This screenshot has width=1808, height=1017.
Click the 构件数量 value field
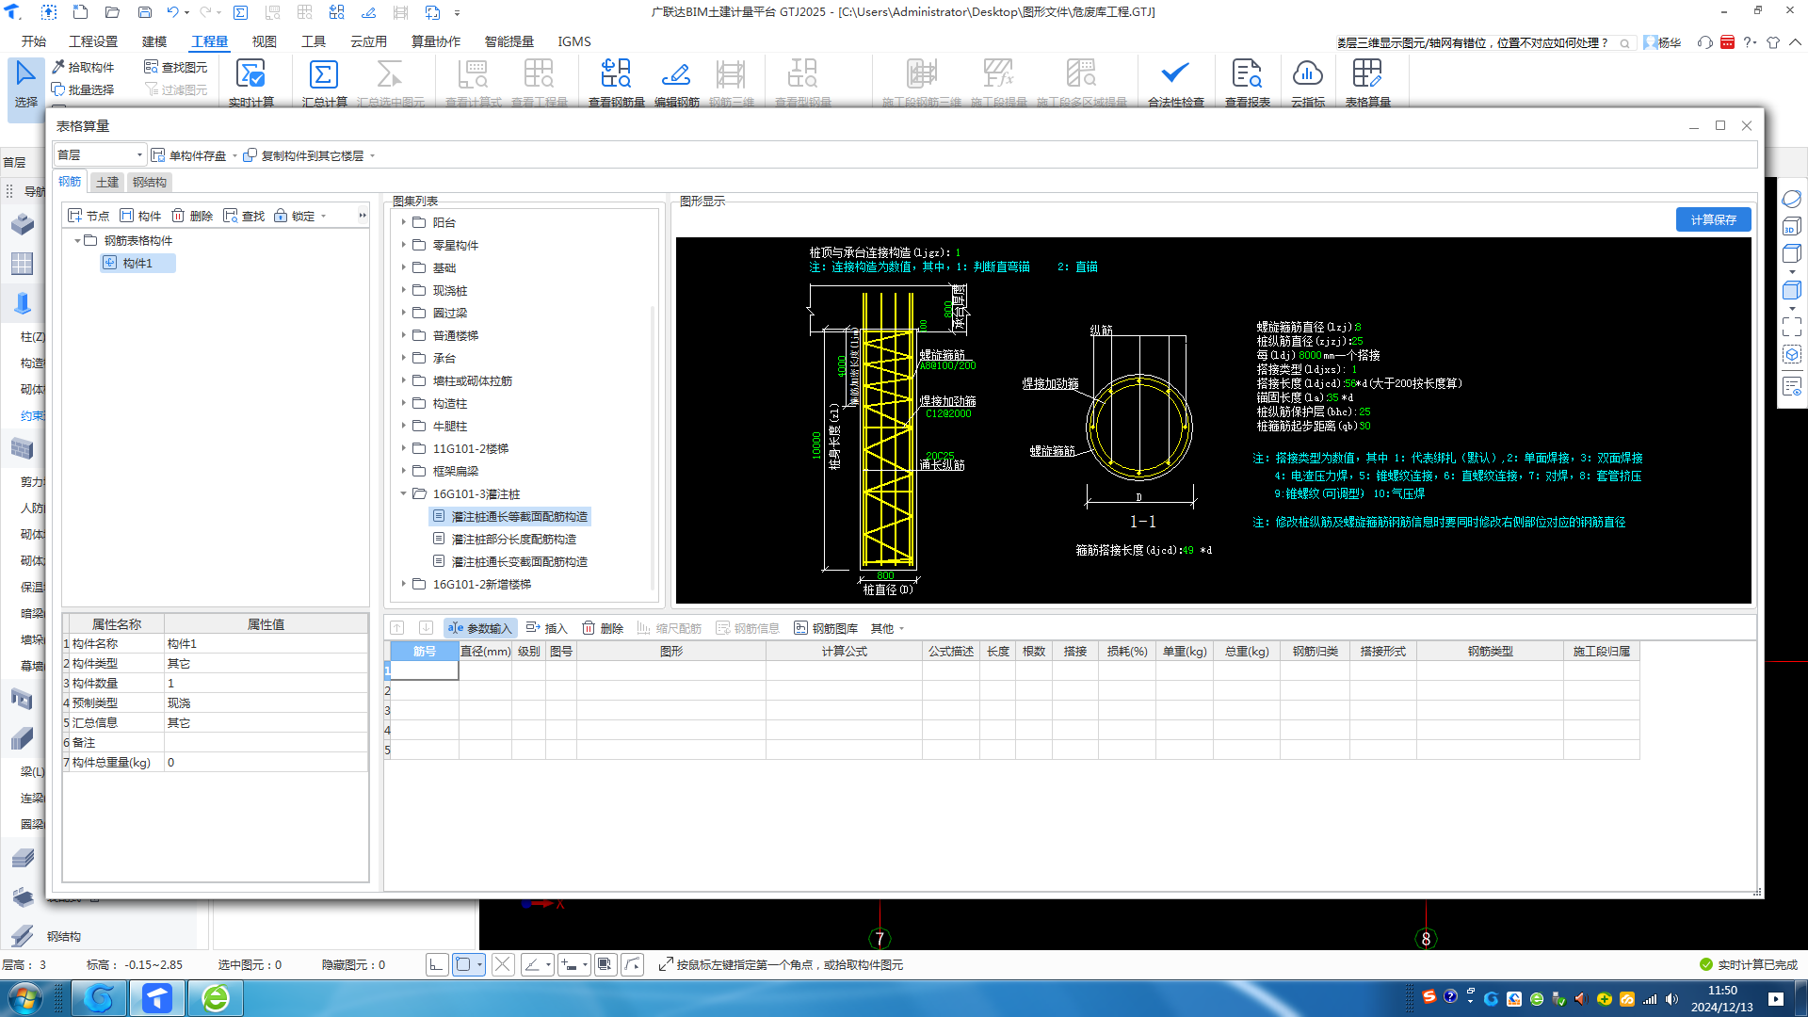(266, 684)
